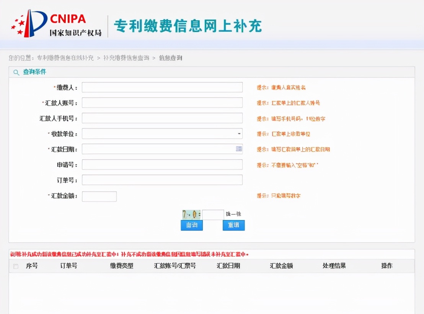Click the 重填 reset button
The height and width of the screenshot is (314, 424).
[234, 225]
